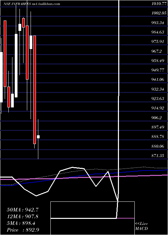The image size is (168, 235).
Task: Click the 888.78 price axis label
Action: [158, 137]
